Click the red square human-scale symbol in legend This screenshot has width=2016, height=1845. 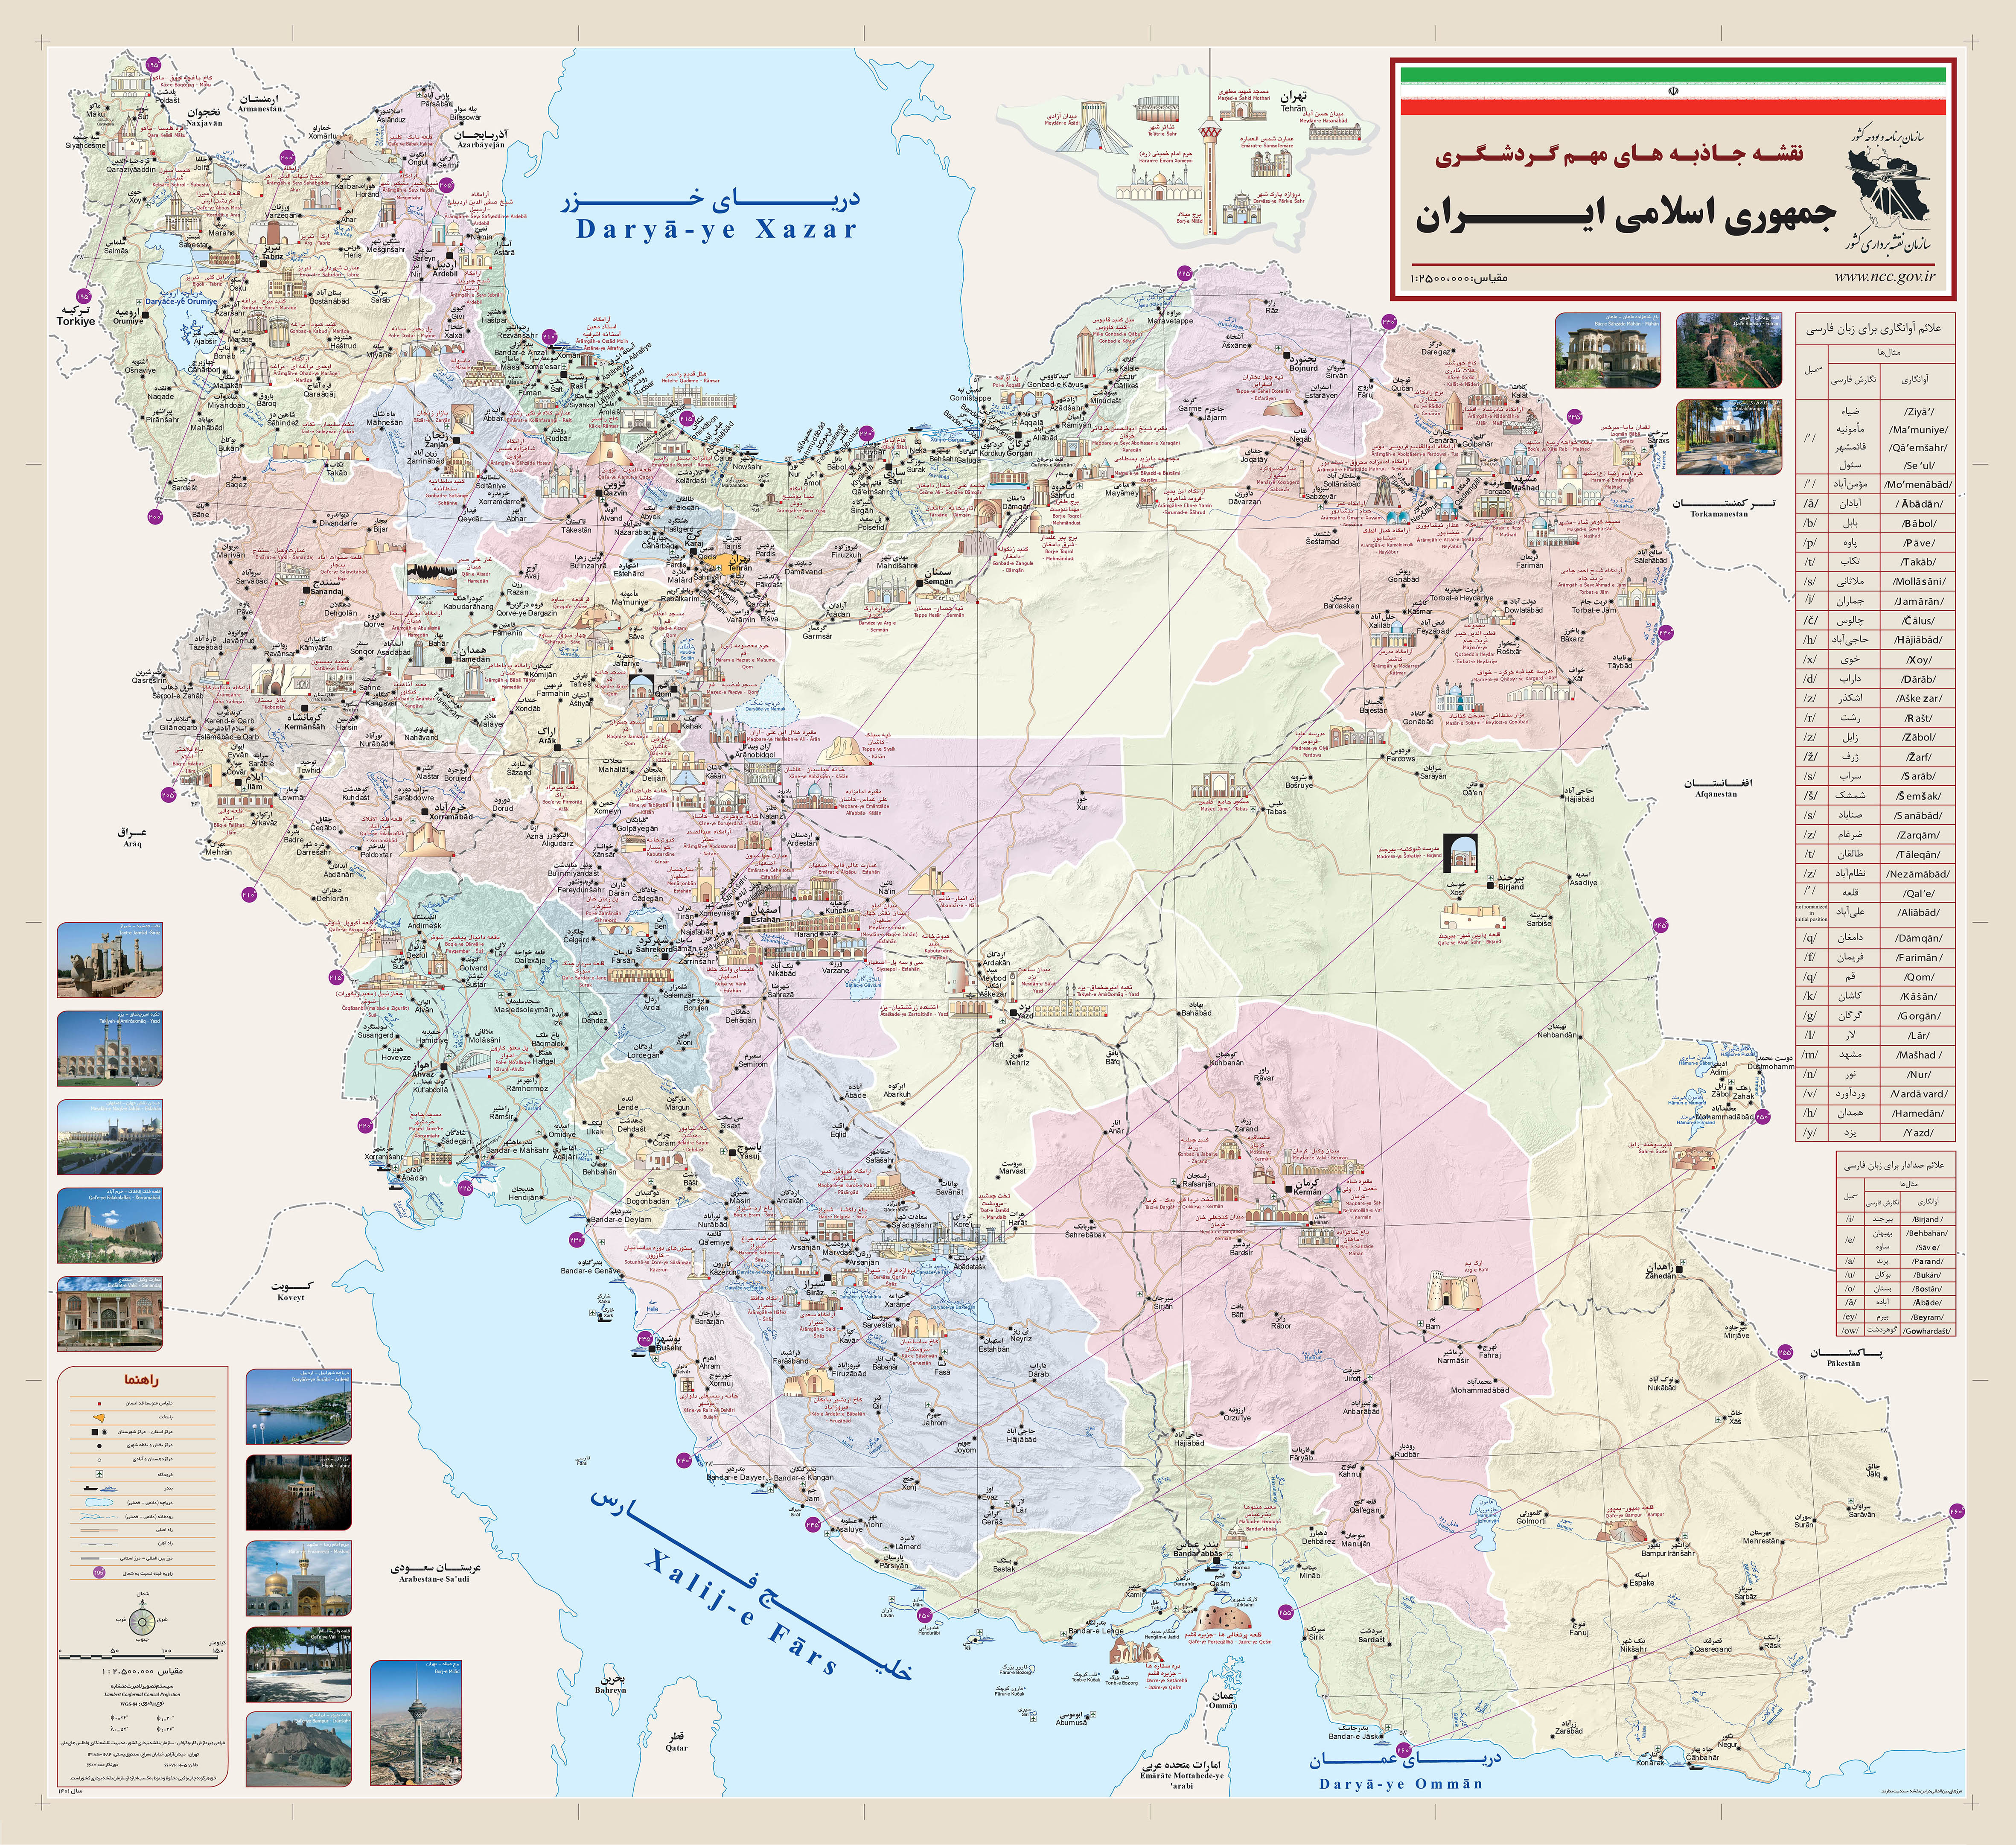click(99, 1404)
